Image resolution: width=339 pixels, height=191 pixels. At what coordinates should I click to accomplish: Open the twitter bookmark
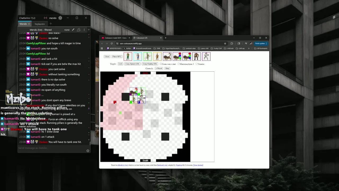(127, 49)
